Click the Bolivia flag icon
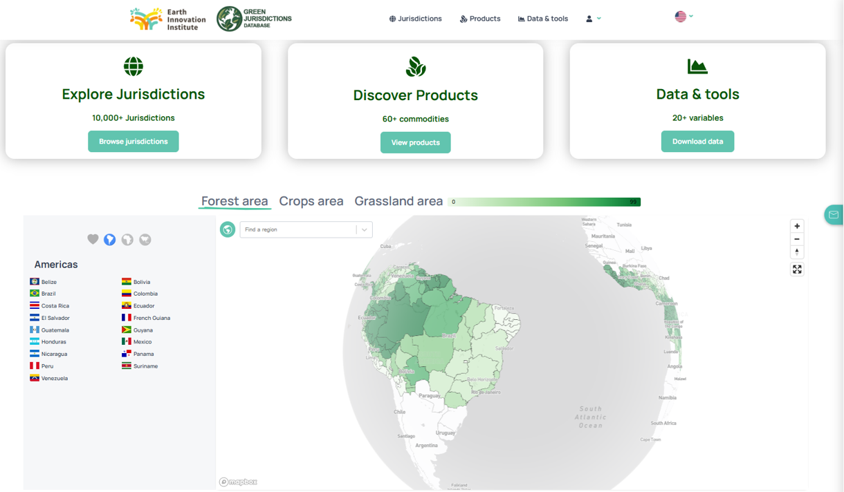 127,282
